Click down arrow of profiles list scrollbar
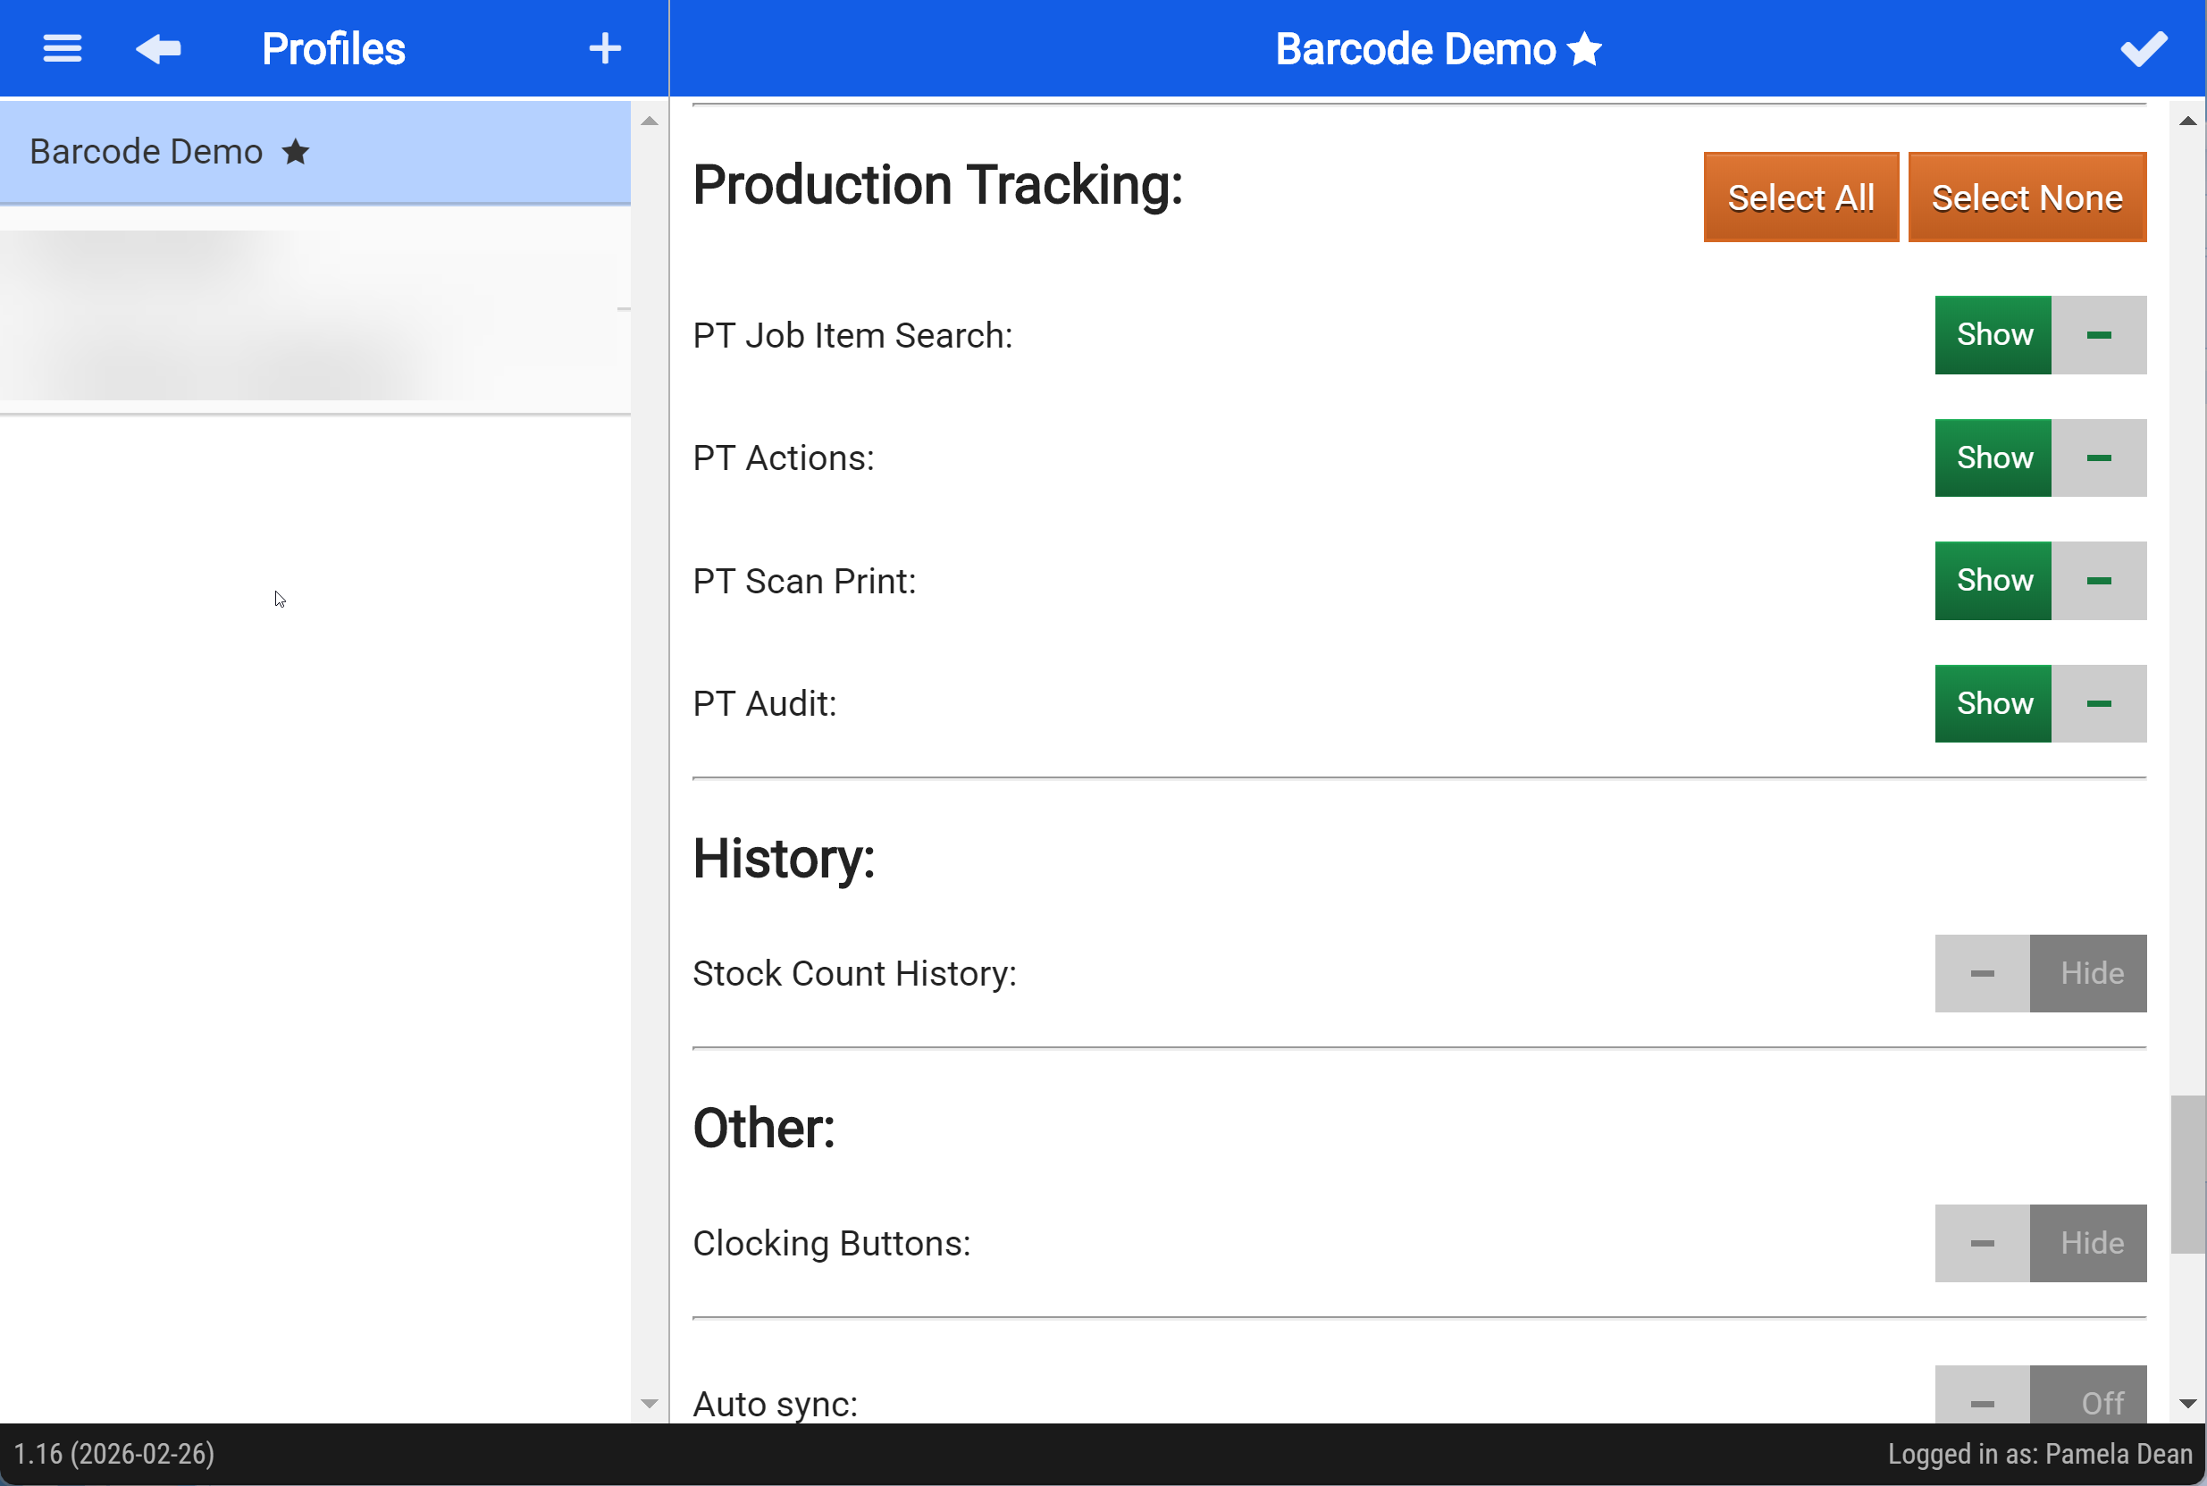This screenshot has width=2207, height=1486. click(x=649, y=1404)
